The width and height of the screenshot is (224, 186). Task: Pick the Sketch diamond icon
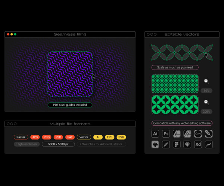[187, 144]
